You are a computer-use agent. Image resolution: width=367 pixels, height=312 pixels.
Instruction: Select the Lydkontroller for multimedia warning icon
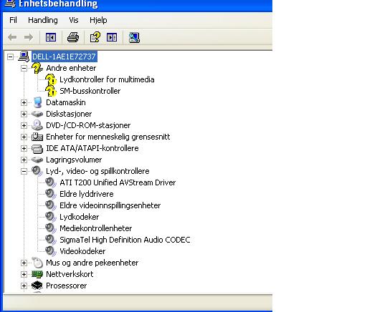tap(51, 79)
